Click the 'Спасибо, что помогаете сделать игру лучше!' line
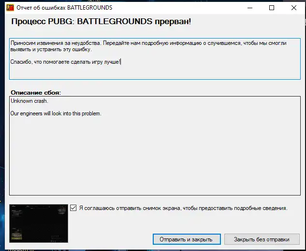 coord(65,62)
